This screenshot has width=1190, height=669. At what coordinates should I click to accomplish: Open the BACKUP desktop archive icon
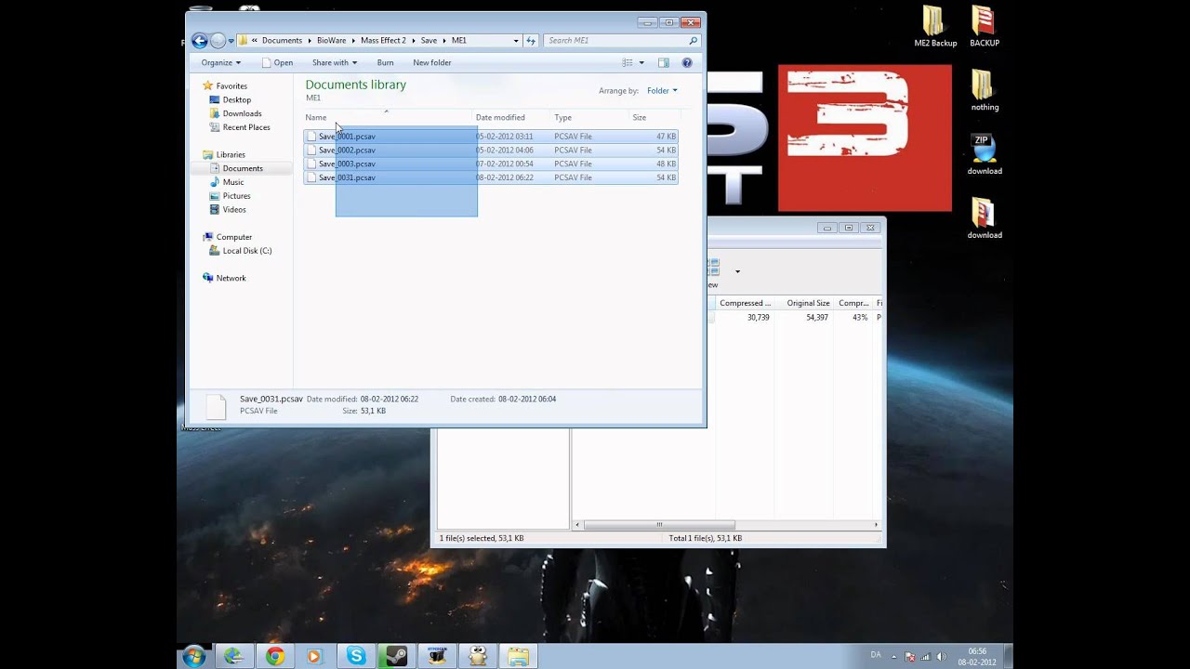984,26
